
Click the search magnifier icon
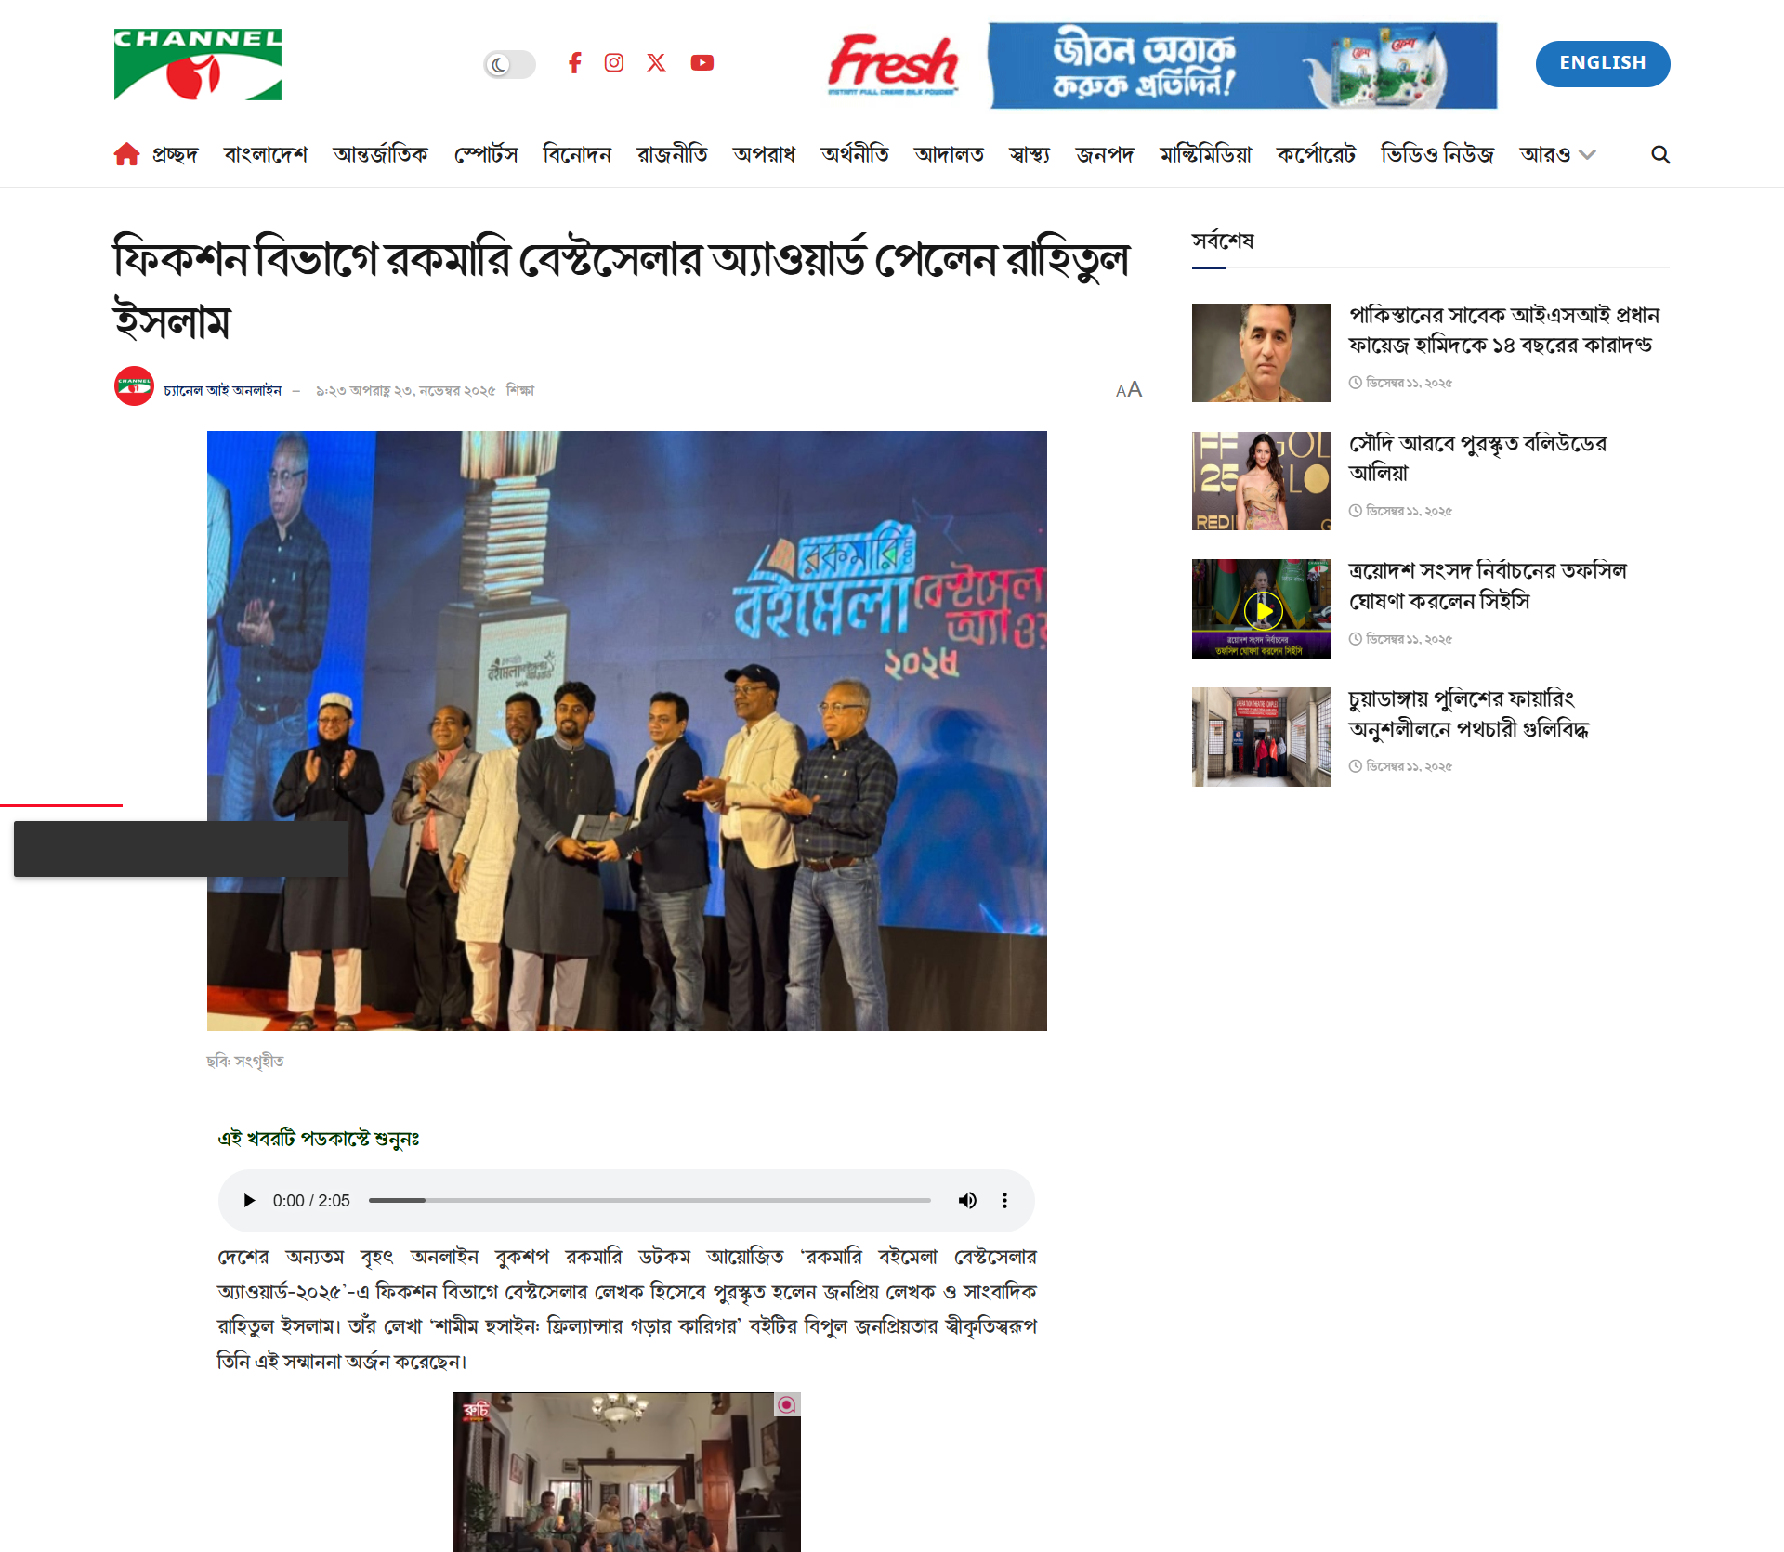(x=1660, y=154)
